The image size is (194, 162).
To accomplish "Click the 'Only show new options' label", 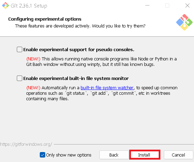I will 69,155.
